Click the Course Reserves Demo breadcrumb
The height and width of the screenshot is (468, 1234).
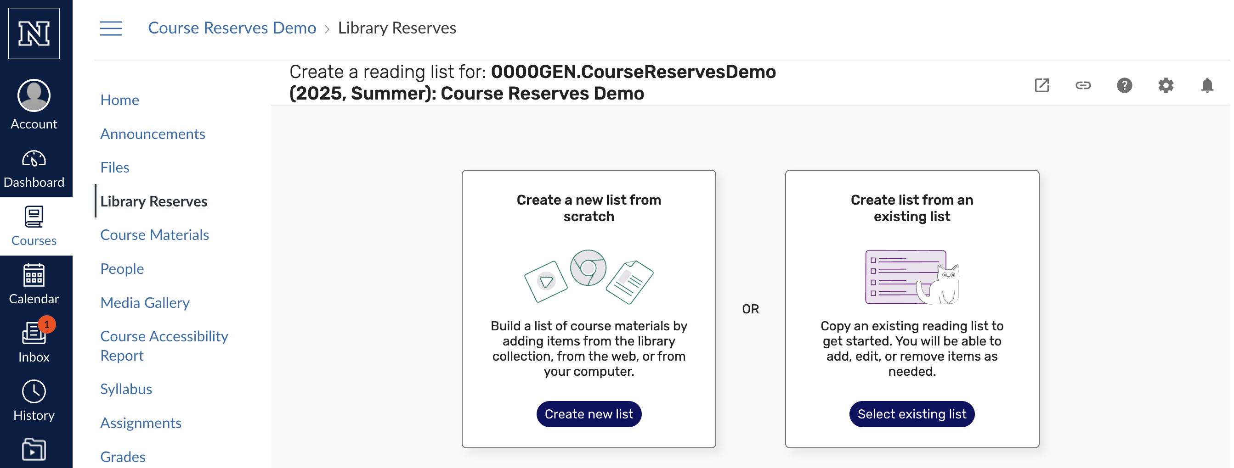232,28
